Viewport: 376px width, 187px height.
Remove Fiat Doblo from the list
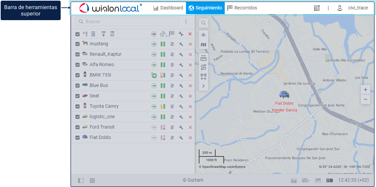tap(190, 138)
